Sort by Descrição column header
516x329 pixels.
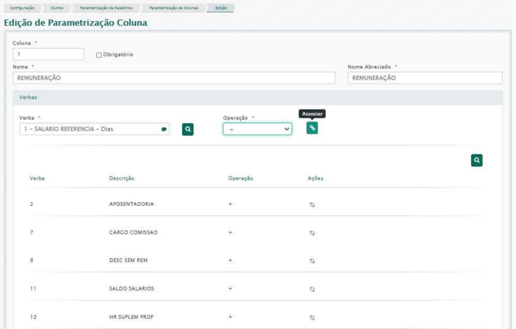point(122,178)
